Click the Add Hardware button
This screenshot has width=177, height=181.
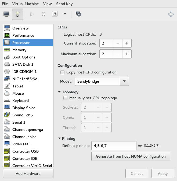[x=28, y=173]
